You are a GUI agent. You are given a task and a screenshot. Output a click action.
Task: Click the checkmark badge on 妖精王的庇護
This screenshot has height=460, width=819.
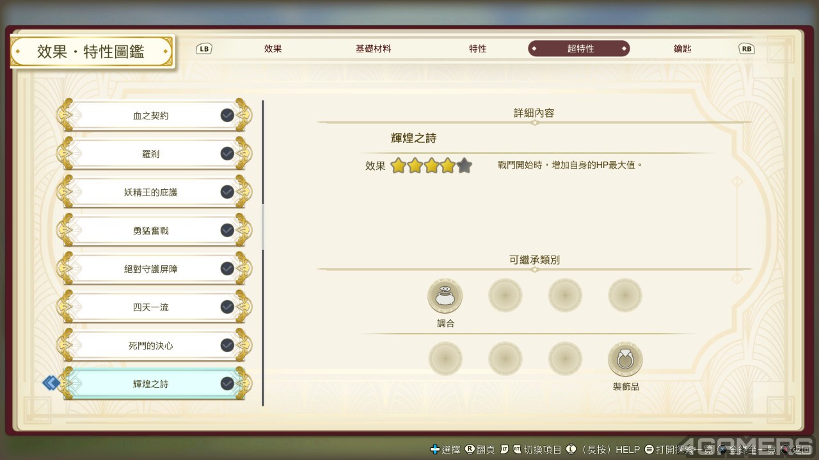227,192
